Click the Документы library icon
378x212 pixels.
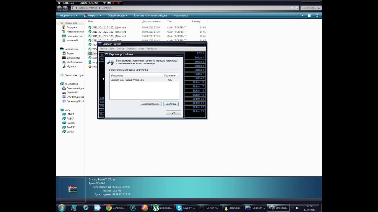point(64,58)
